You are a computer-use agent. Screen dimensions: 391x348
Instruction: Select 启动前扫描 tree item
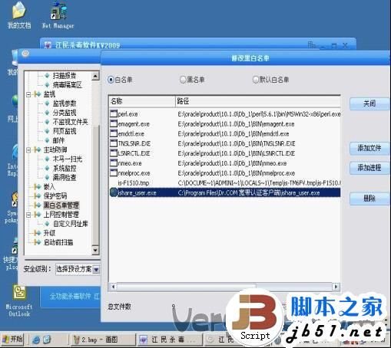coord(58,242)
